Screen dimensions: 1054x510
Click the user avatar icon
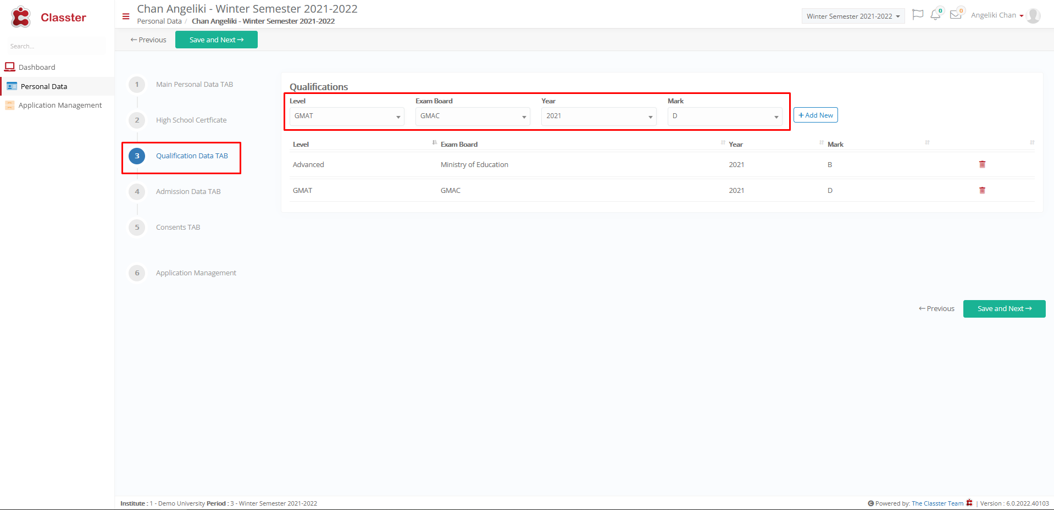coord(1033,15)
